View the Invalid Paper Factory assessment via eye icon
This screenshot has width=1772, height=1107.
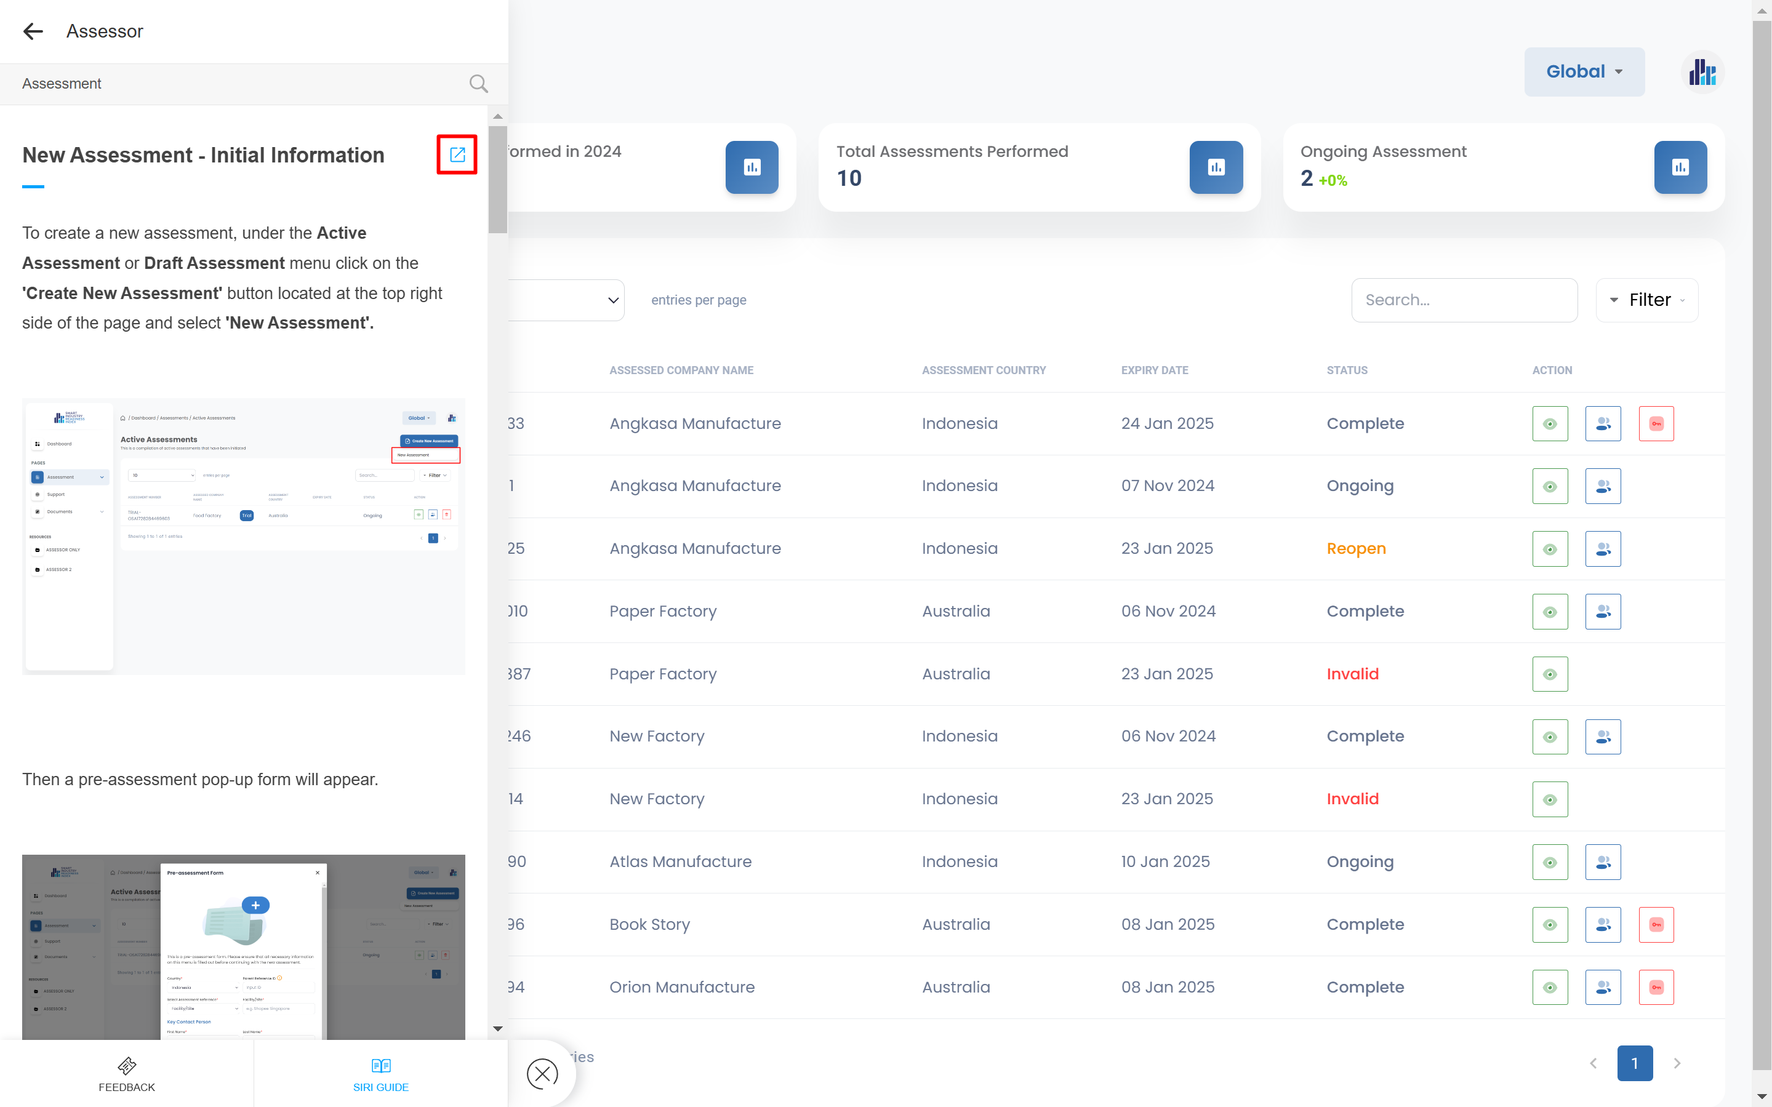[1549, 674]
